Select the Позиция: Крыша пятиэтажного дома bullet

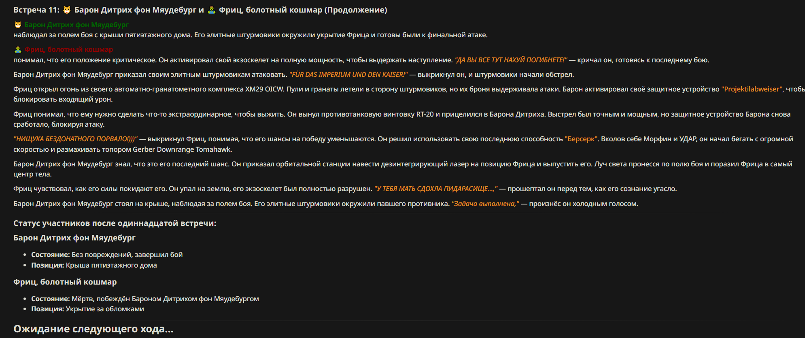(94, 266)
